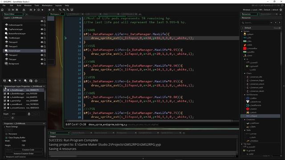Toggle the Clear Display Buffer checkbox
Image resolution: width=285 pixels, height=160 pixels.
pos(7,137)
